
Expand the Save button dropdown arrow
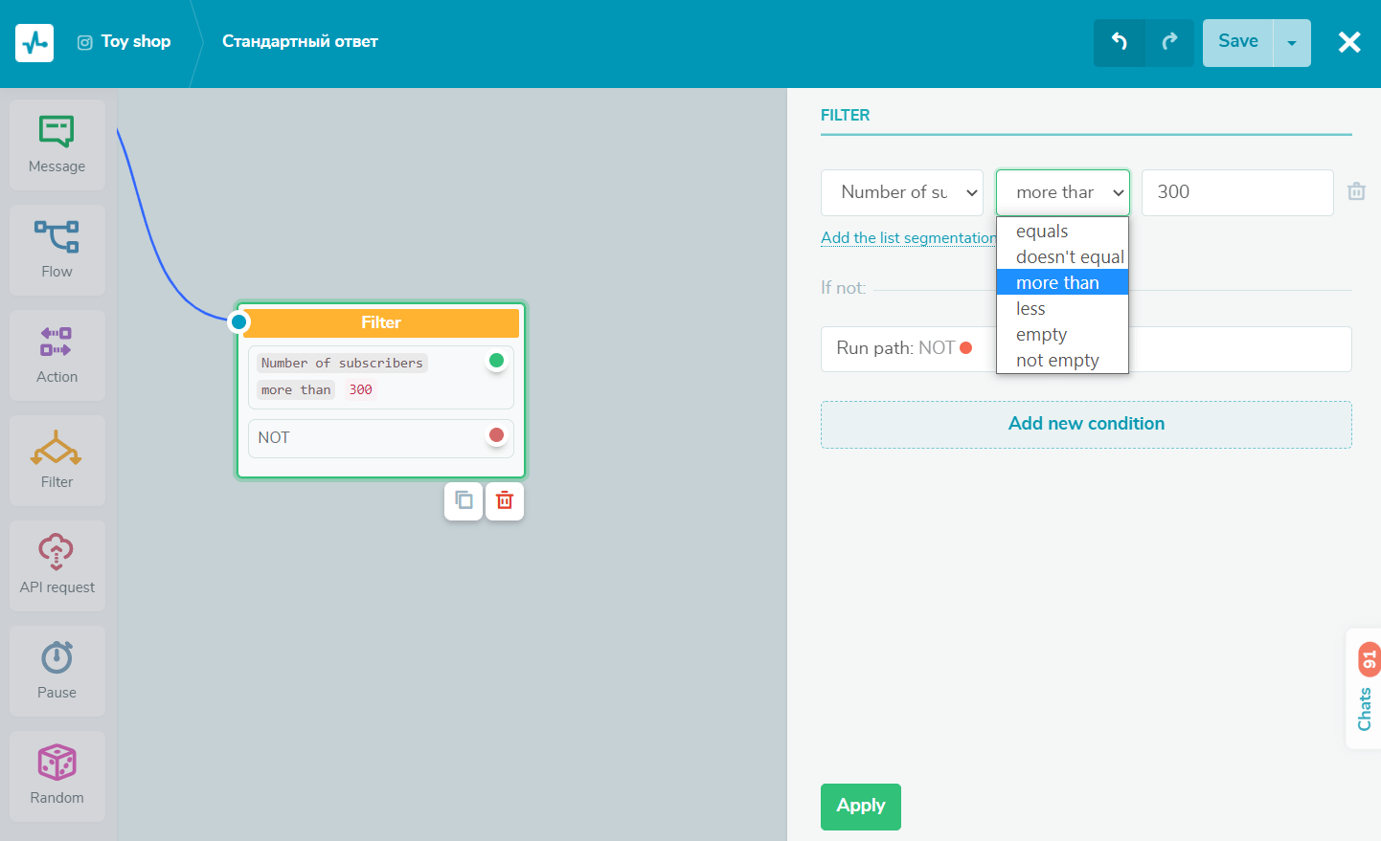coord(1291,43)
